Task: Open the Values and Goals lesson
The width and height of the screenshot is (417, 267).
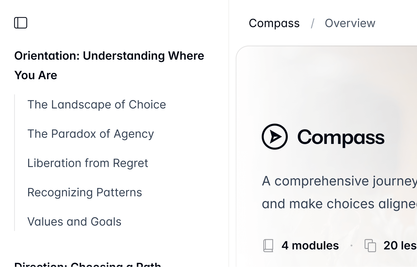Action: pyautogui.click(x=74, y=222)
